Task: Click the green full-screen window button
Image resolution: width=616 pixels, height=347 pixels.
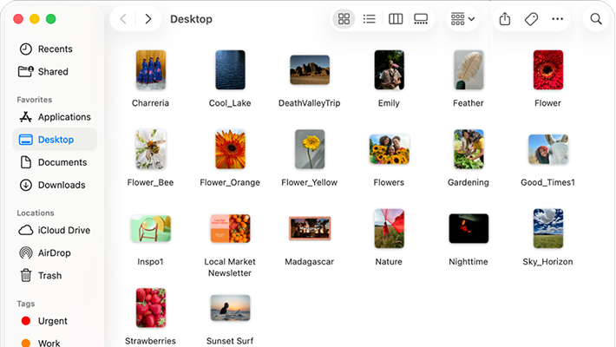Action: (50, 19)
